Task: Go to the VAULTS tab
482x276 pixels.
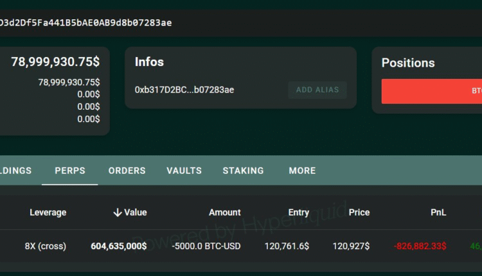Action: (x=184, y=171)
